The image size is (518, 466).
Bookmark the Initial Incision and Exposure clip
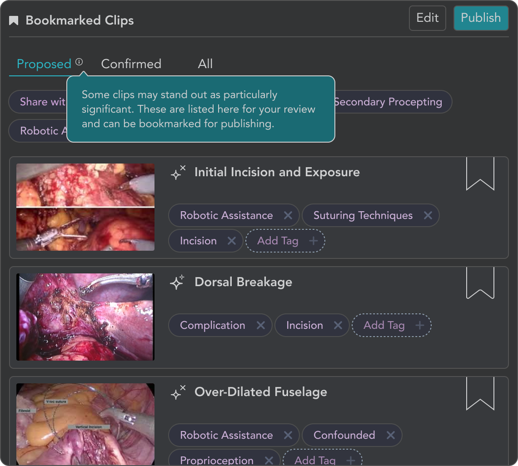tap(480, 174)
